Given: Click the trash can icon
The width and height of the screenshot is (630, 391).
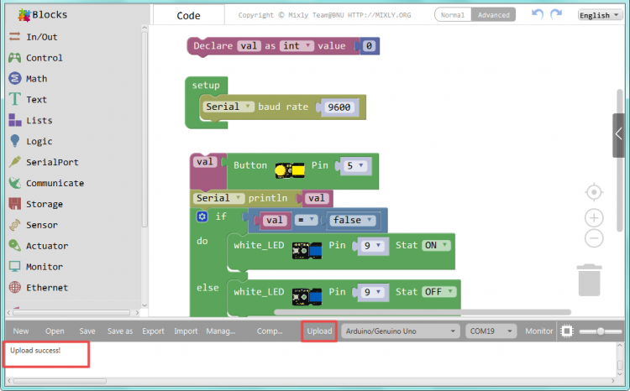Looking at the screenshot, I should point(589,279).
